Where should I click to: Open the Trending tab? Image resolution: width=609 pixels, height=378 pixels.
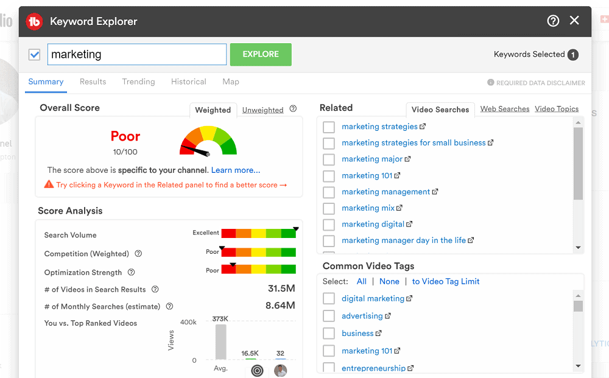(x=138, y=82)
